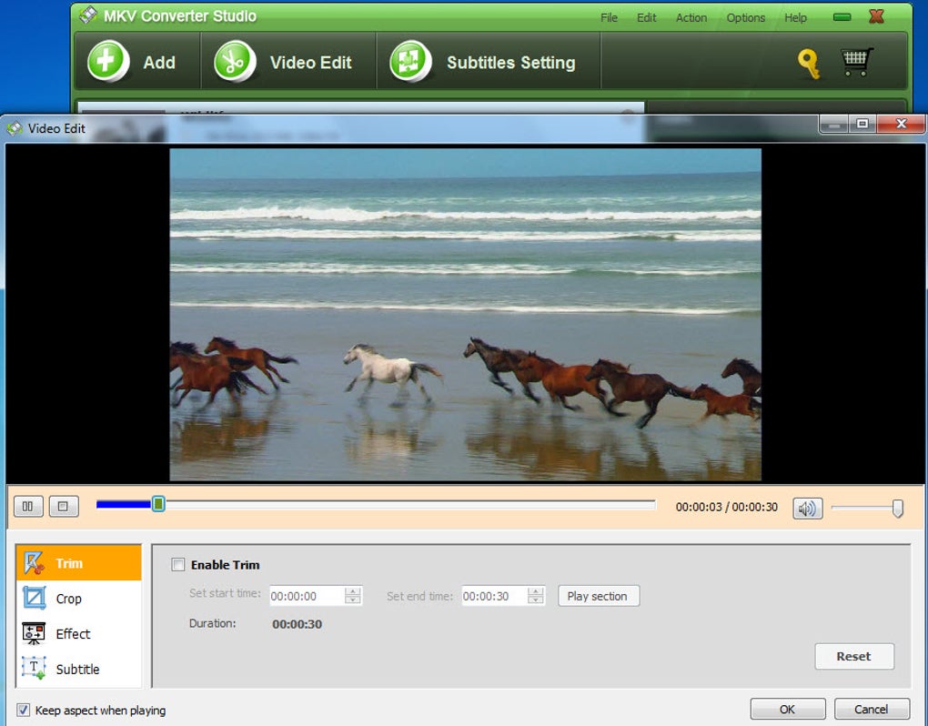Minimize MKV Converter Studio with green bar icon
Image resolution: width=928 pixels, height=726 pixels.
842,17
